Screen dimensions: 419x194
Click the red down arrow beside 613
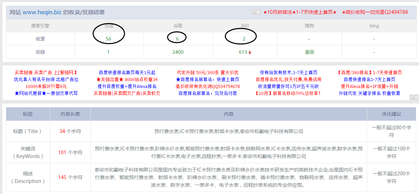(250, 52)
